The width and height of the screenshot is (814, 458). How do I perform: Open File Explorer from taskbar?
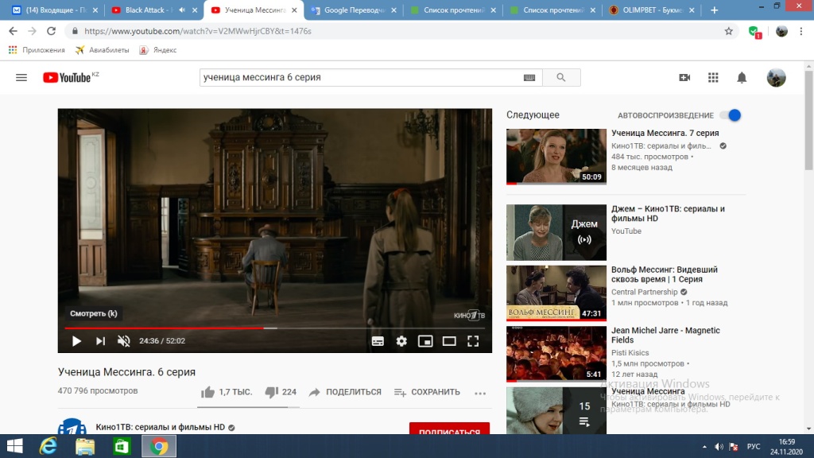point(85,446)
